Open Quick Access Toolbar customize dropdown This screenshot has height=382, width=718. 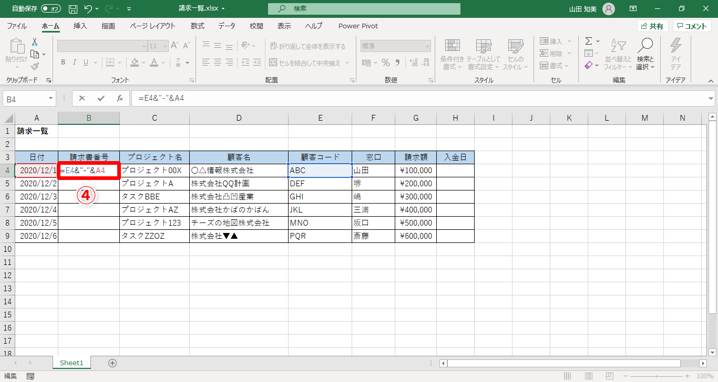pyautogui.click(x=129, y=9)
